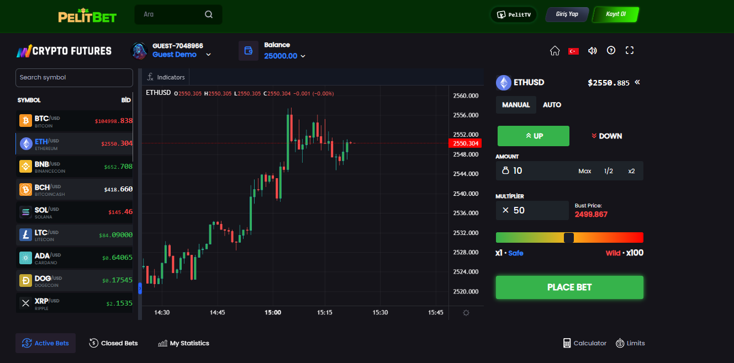Click the money bag icon in the Amount field
Screen dimensions: 734x363
[505, 171]
